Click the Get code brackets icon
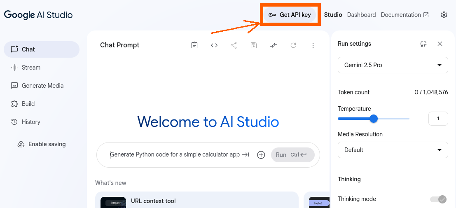 [x=214, y=45]
